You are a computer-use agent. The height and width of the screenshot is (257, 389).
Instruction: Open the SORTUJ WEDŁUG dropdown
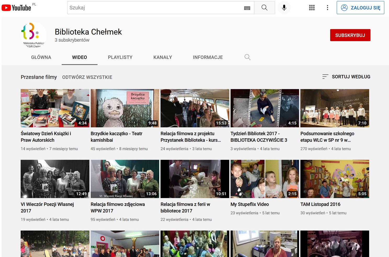coord(351,76)
